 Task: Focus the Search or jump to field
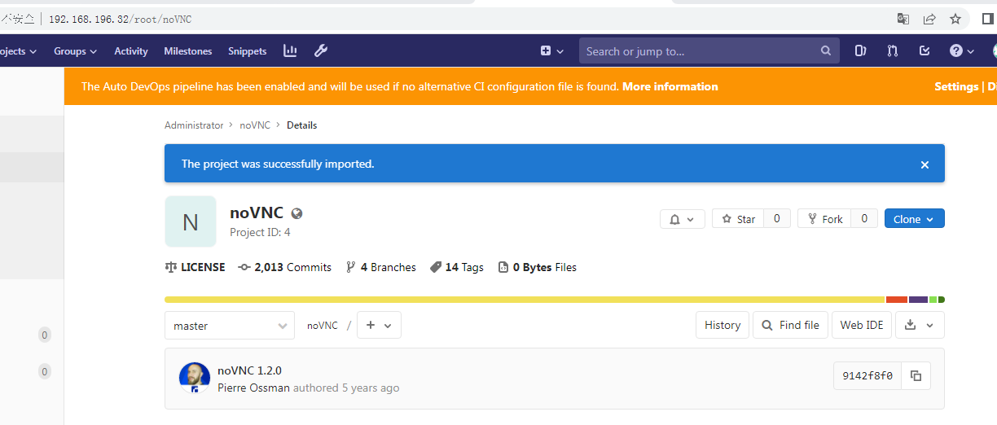(x=709, y=50)
